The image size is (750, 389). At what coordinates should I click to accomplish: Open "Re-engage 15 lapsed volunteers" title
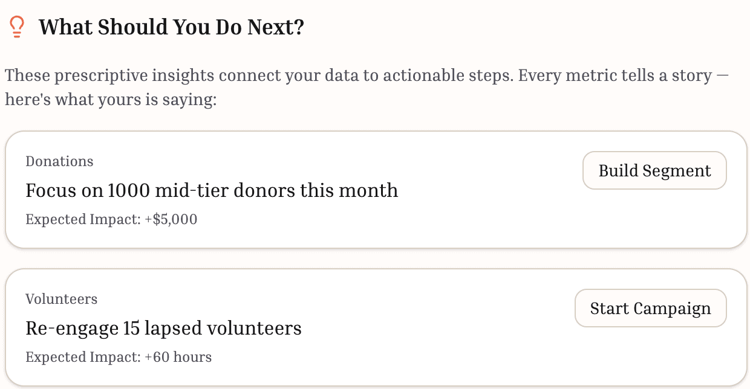(163, 328)
